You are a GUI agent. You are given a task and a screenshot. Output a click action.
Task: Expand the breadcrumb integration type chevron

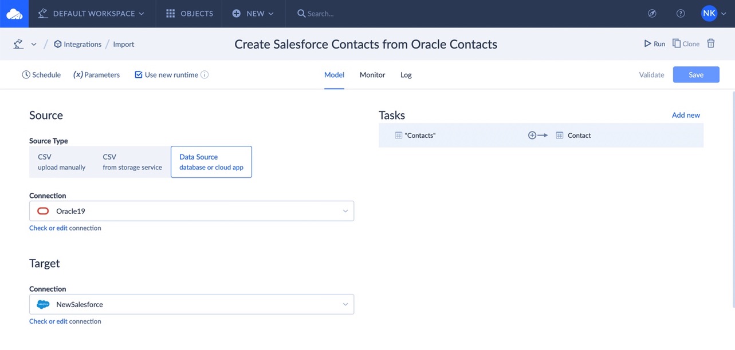[x=34, y=45]
